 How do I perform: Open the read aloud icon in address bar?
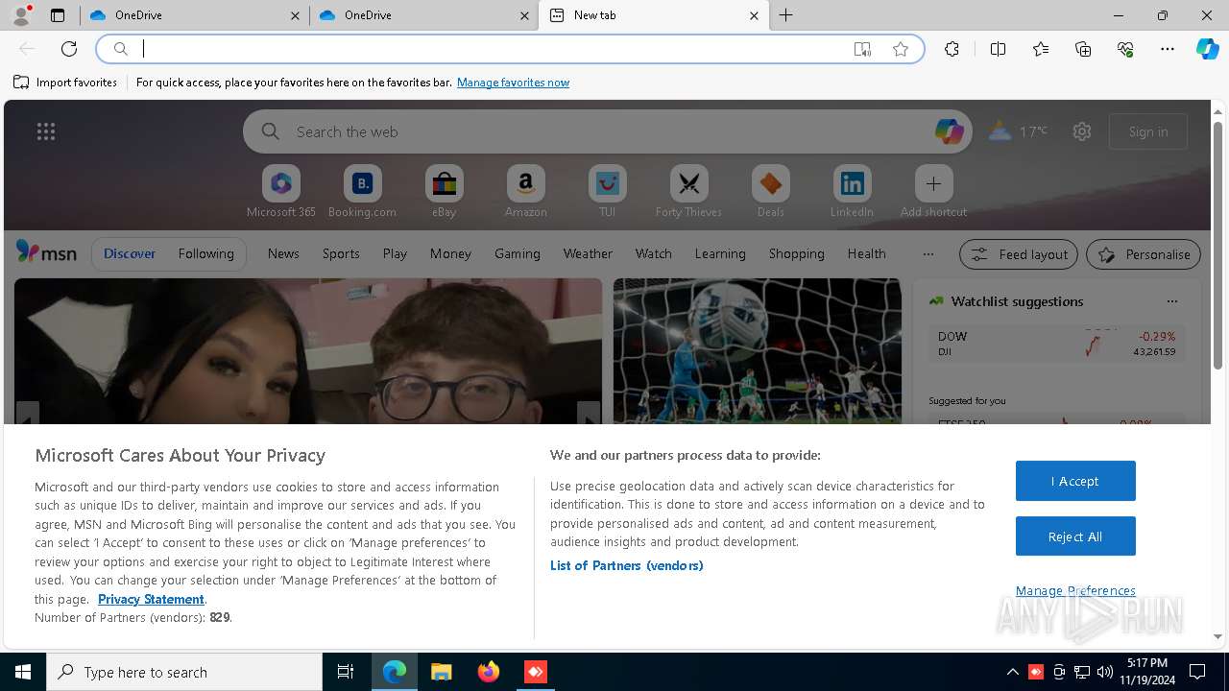[862, 49]
